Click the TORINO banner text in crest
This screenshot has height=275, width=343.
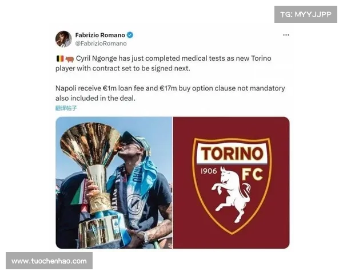[232, 154]
